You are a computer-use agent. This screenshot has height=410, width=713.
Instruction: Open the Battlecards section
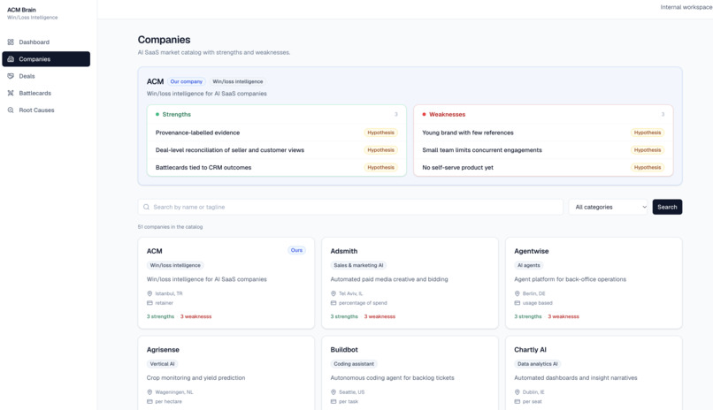pos(46,93)
